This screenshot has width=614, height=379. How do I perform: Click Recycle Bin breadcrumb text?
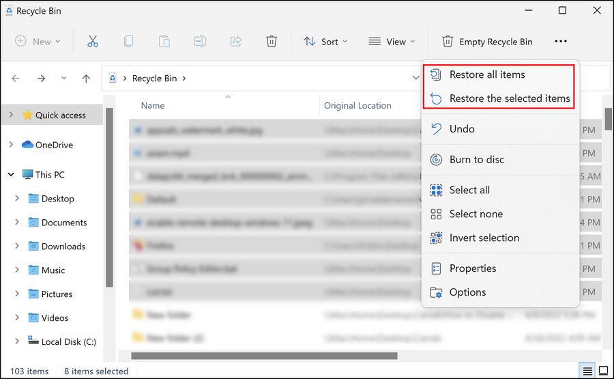(155, 79)
